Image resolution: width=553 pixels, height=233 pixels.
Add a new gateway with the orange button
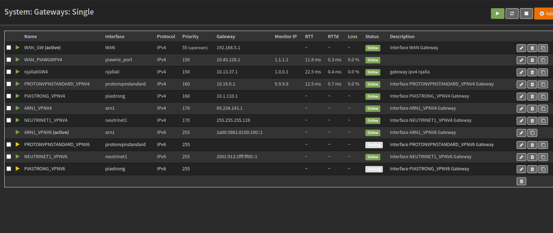(544, 14)
